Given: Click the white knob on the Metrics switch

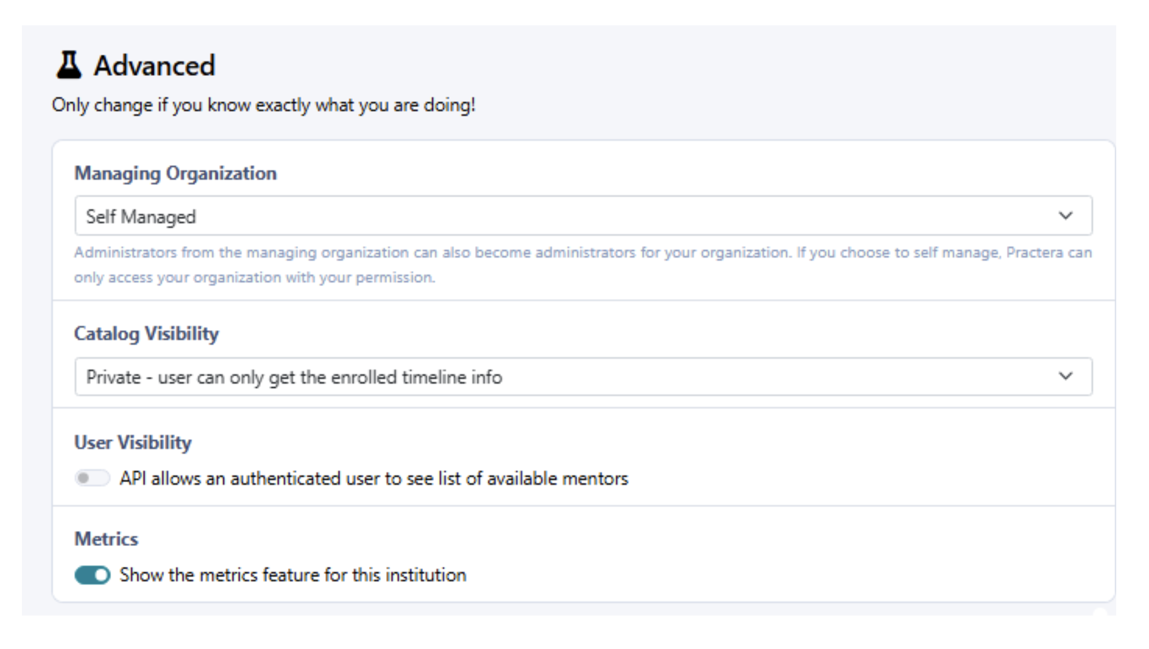Looking at the screenshot, I should tap(101, 575).
